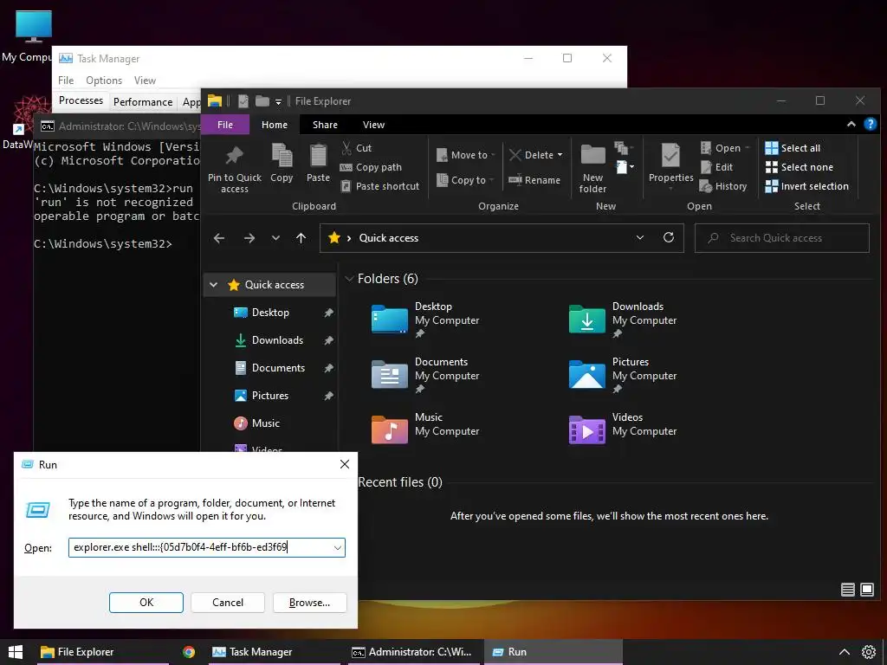Open file History from ribbon
Screen dimensions: 887x665
pyautogui.click(x=723, y=186)
